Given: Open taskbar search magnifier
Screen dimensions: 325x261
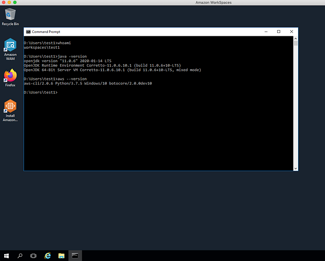Looking at the screenshot, I should pos(20,256).
